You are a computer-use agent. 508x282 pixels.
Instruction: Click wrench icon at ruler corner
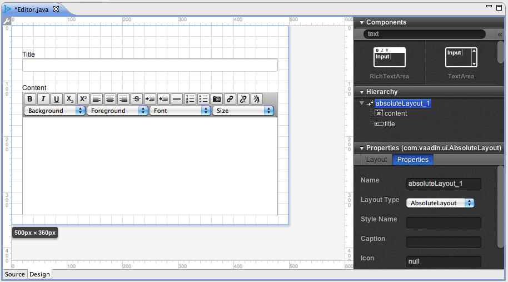(7, 21)
